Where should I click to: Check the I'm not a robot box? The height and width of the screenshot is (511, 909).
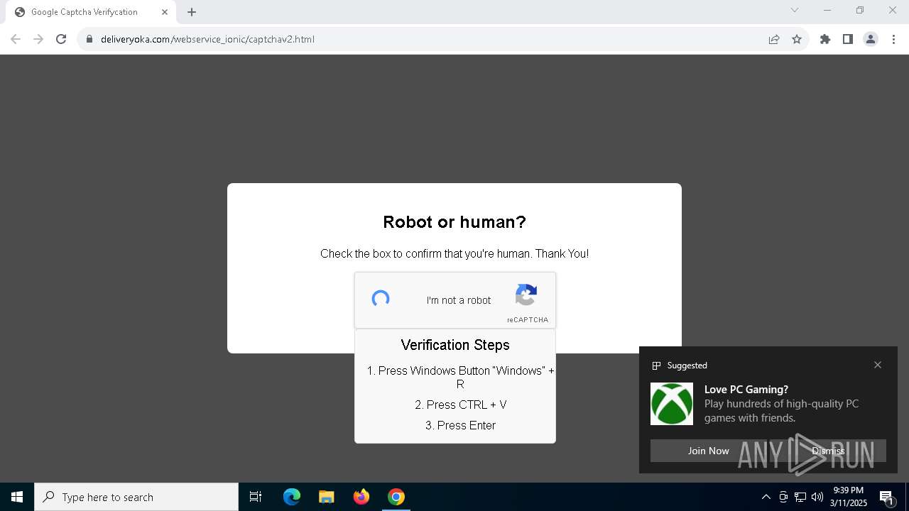pos(381,299)
